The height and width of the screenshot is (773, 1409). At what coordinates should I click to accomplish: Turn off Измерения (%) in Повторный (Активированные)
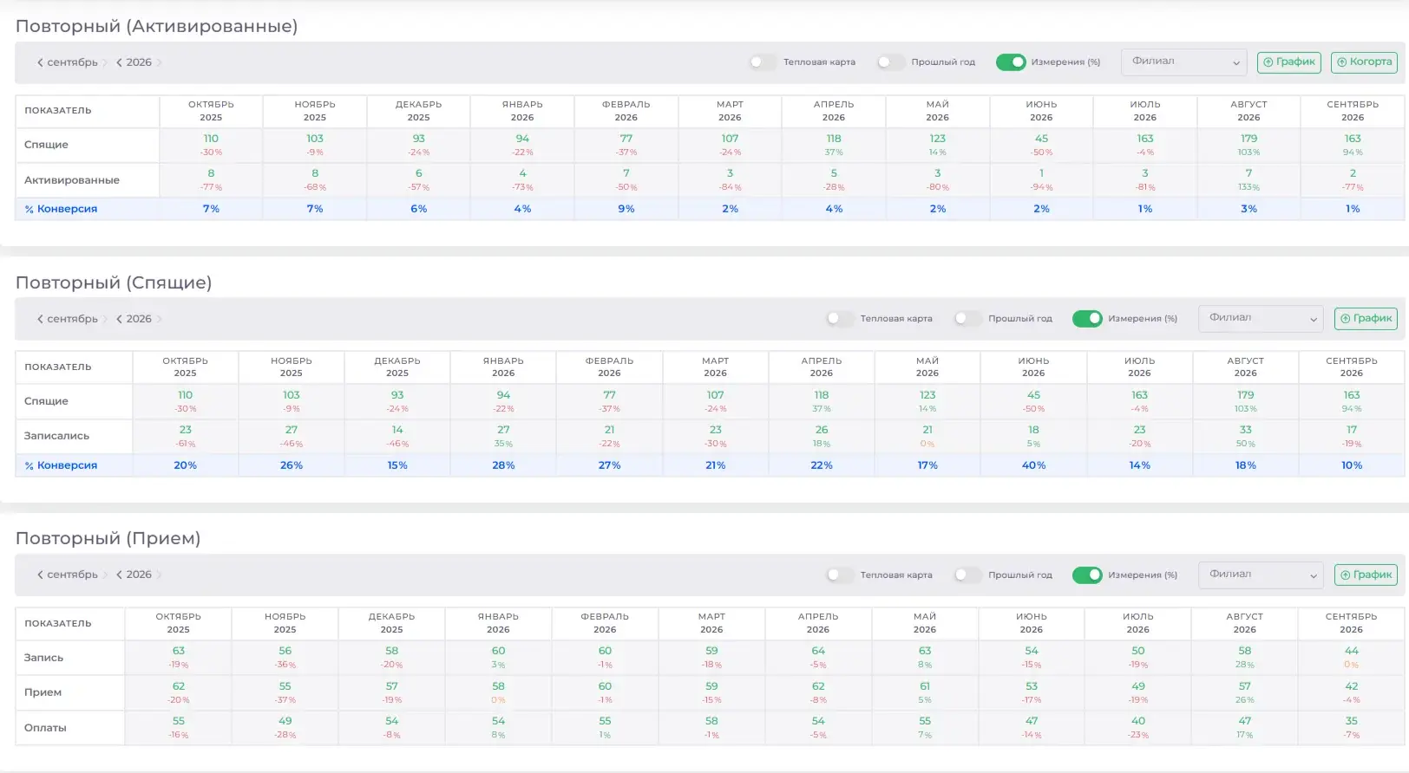coord(1011,62)
